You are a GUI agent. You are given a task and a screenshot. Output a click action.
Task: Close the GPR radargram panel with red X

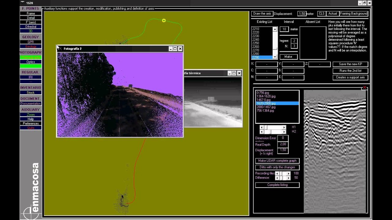click(364, 88)
